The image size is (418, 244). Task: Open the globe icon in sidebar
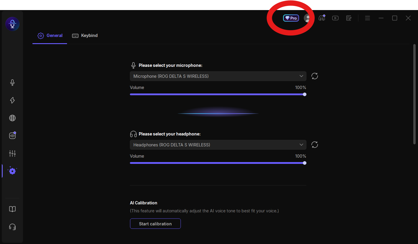click(x=12, y=118)
